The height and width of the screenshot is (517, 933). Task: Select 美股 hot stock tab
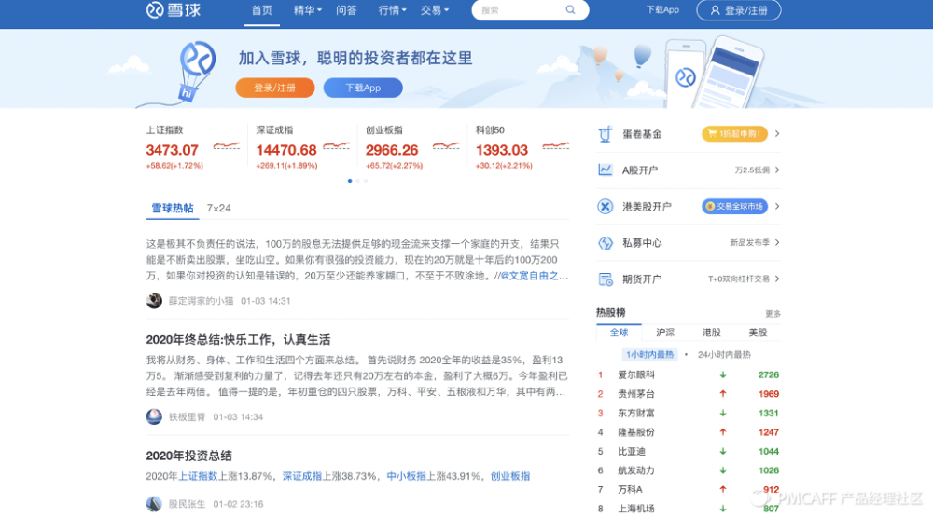tap(758, 333)
